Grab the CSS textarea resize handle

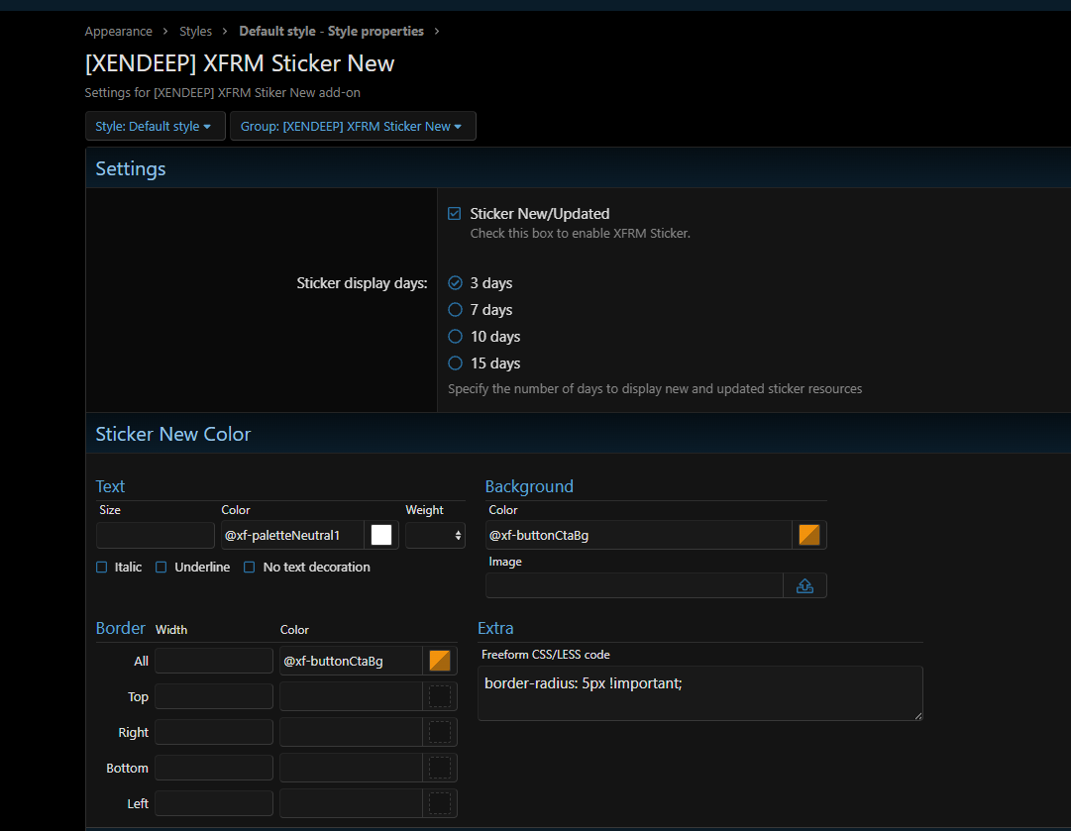tap(918, 715)
